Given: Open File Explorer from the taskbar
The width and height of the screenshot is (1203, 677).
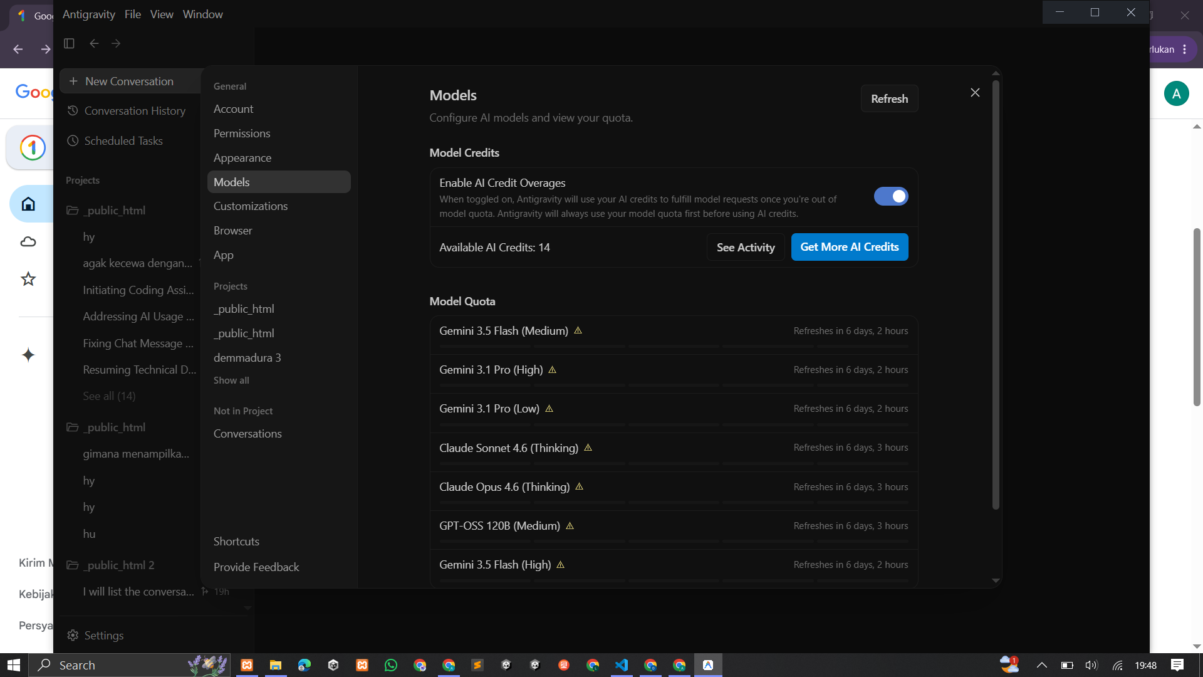Looking at the screenshot, I should click(x=276, y=665).
